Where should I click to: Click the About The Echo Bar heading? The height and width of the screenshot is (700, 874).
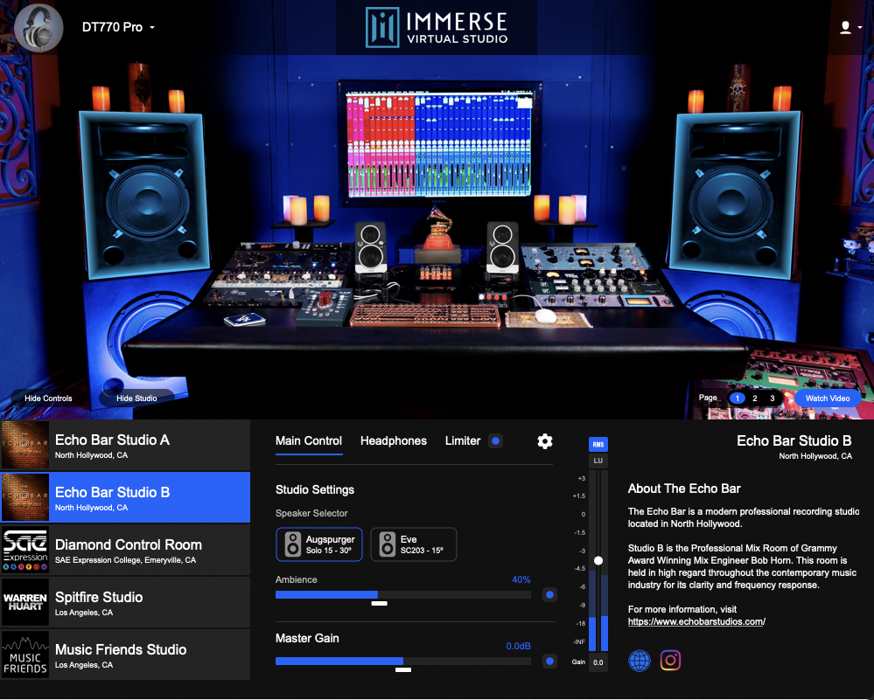[684, 489]
